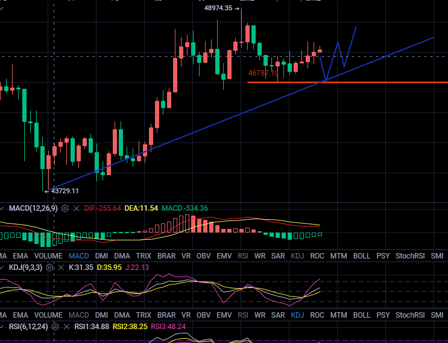The height and width of the screenshot is (343, 448).
Task: Close the RSI indicator panel with X
Action: click(x=66, y=327)
